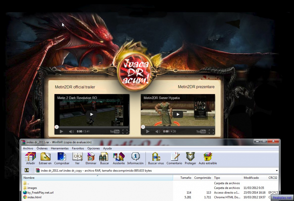
Task: Select the index.html file
Action: 150,197
